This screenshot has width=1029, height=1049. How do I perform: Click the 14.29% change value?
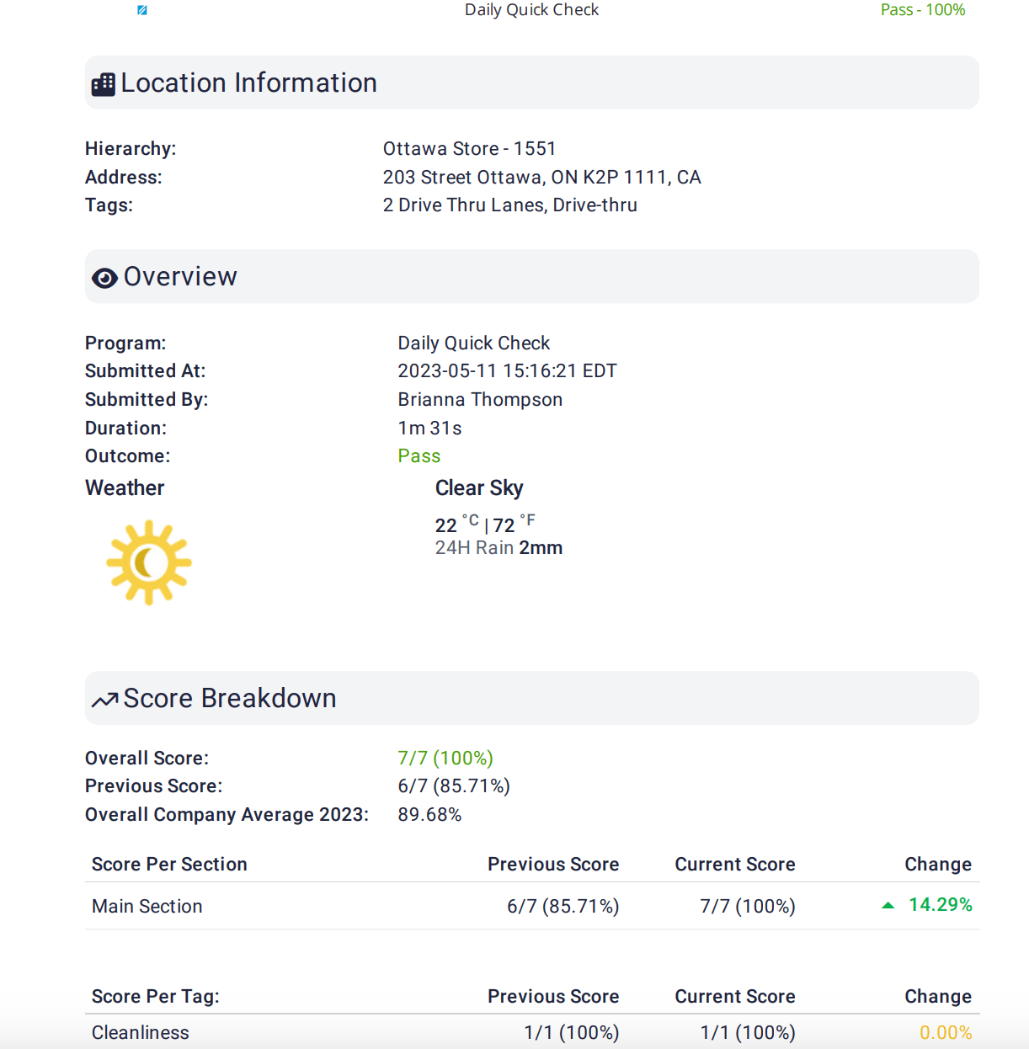coord(941,905)
